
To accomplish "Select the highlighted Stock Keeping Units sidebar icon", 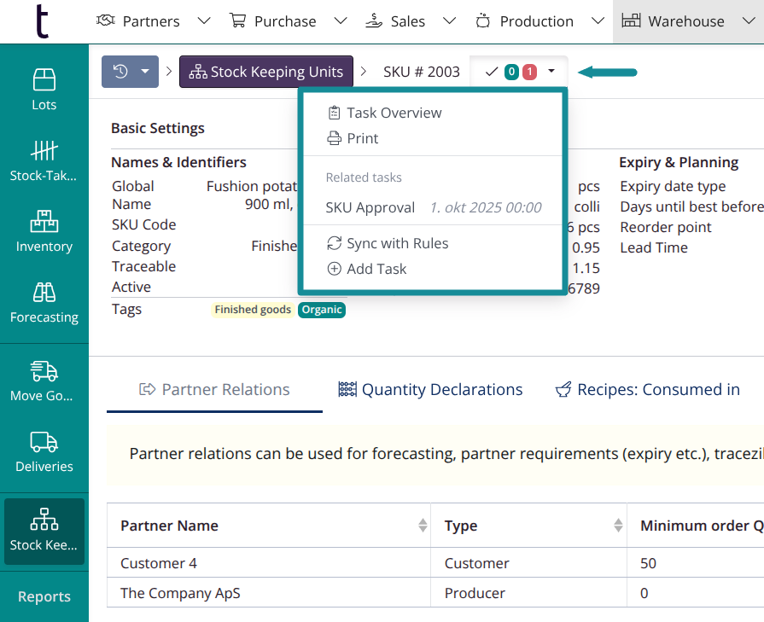I will pos(44,519).
